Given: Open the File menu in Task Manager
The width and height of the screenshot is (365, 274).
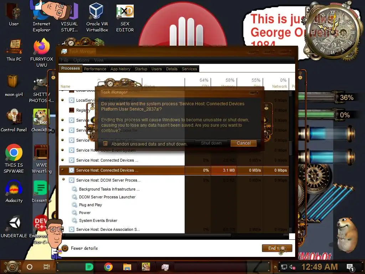Looking at the screenshot, I should (x=65, y=60).
